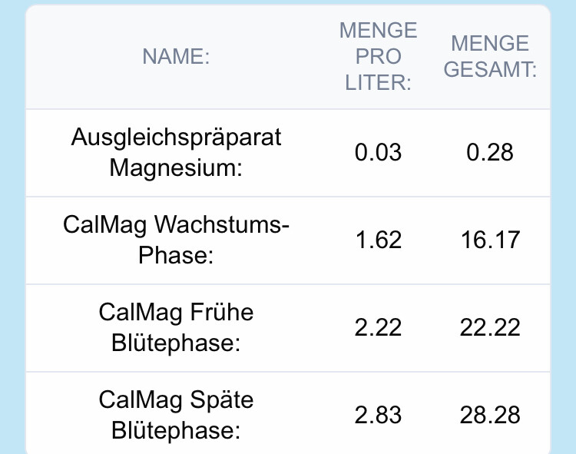Screen dimensions: 576x454
Task: Click the 2.22 per-liter value
Action: pyautogui.click(x=378, y=327)
